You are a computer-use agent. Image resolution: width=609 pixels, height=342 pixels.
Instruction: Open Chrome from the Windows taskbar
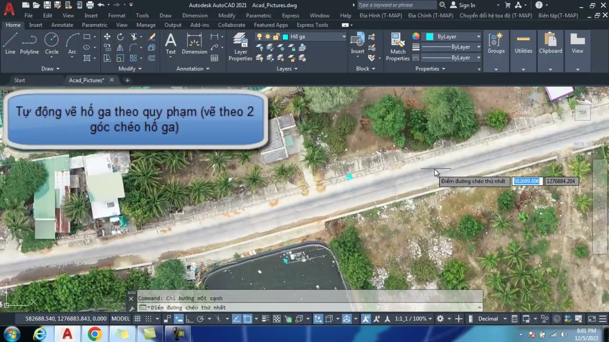(95, 334)
